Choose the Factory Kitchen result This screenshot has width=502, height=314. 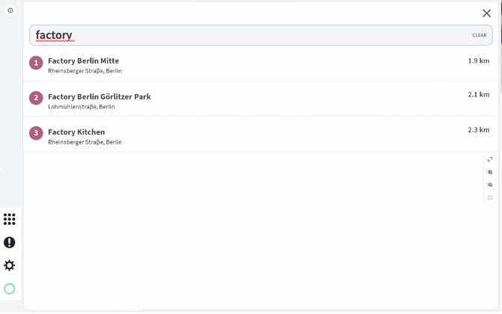click(260, 134)
